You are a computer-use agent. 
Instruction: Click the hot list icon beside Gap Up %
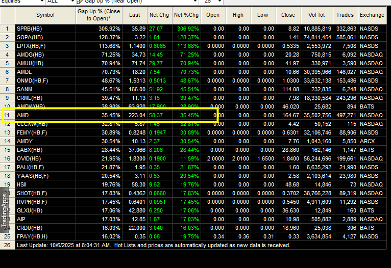coord(80,2)
